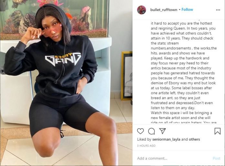Open the three-dot more options menu
225x166 pixels.
click(x=218, y=10)
